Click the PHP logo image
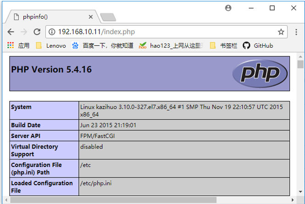This screenshot has width=305, height=204. (260, 73)
